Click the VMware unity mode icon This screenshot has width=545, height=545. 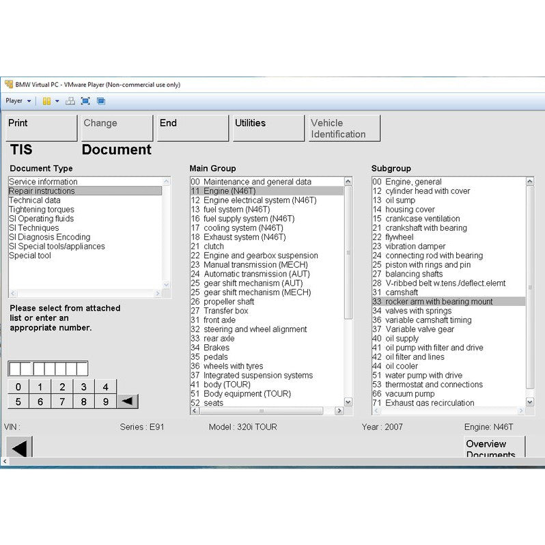click(x=100, y=101)
